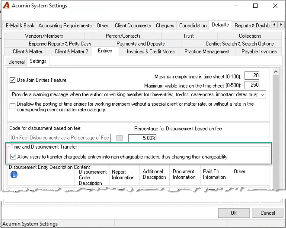The height and width of the screenshot is (228, 286).
Task: Go to the Client Documents tab
Action: [x=133, y=25]
